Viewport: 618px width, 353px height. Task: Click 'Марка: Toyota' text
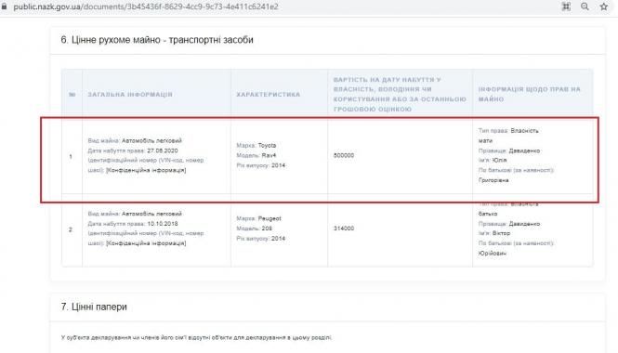[x=256, y=145]
